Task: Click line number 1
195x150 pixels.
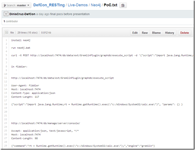Action: (x=6, y=40)
